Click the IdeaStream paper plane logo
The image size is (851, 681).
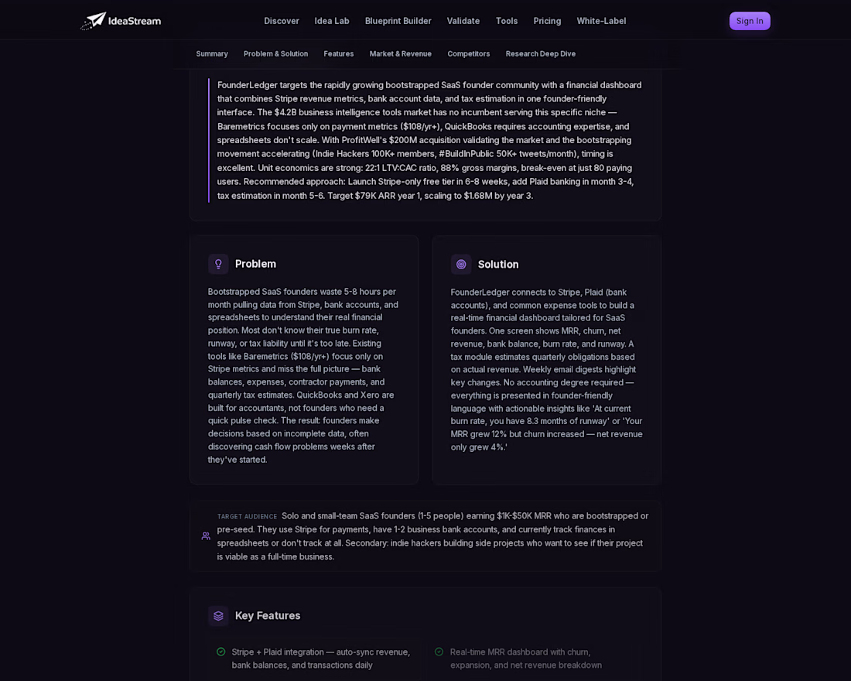coord(94,21)
